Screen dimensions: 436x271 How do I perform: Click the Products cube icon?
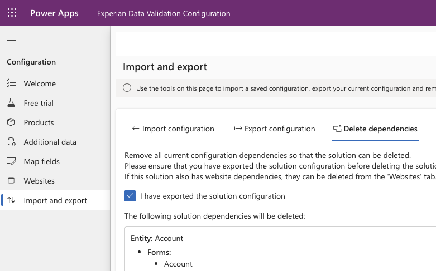[x=11, y=122]
